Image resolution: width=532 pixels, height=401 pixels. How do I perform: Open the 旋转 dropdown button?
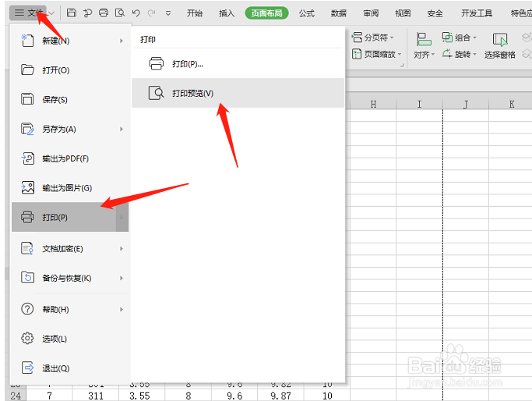point(460,54)
